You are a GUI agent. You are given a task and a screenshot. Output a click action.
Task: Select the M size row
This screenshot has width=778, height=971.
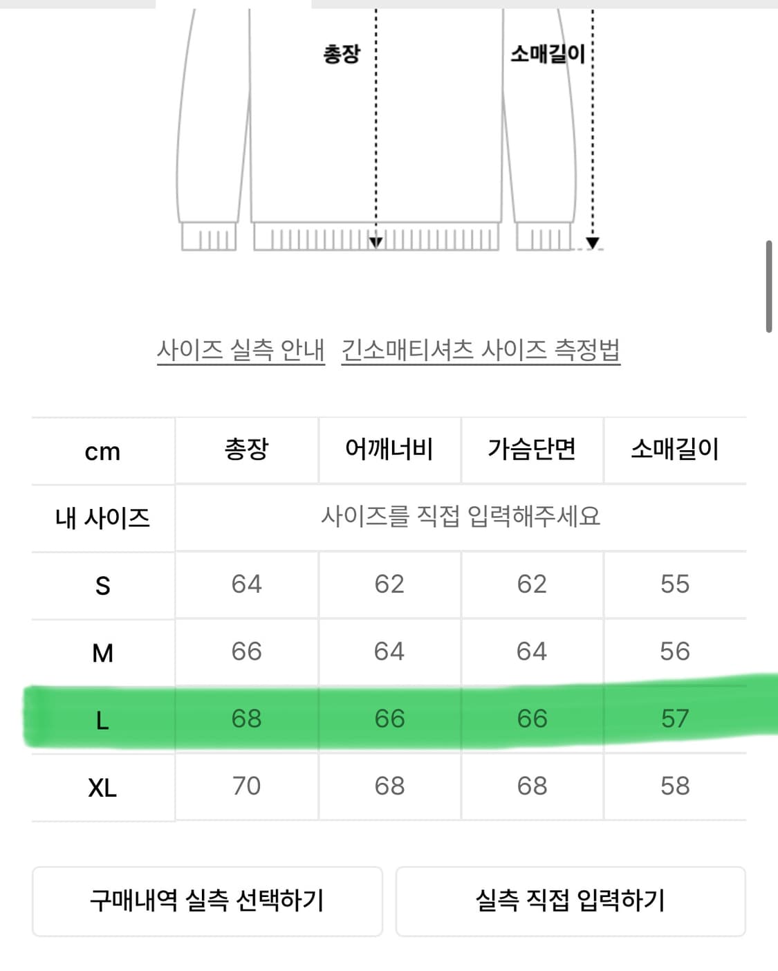102,650
